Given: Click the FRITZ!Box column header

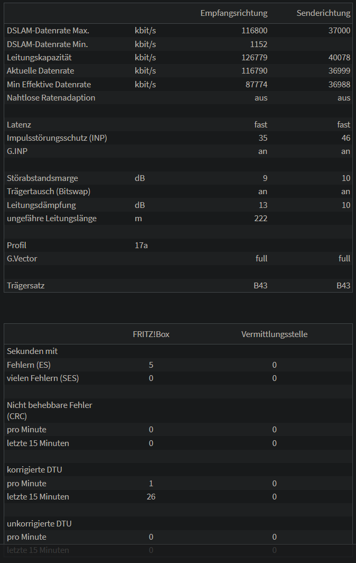Looking at the screenshot, I should pyautogui.click(x=151, y=334).
